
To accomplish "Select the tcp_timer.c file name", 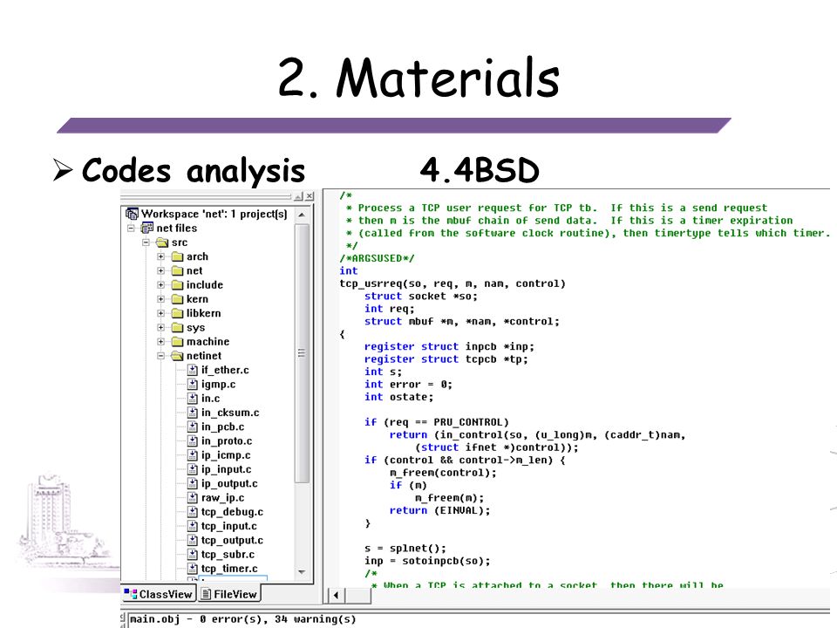I will (229, 569).
